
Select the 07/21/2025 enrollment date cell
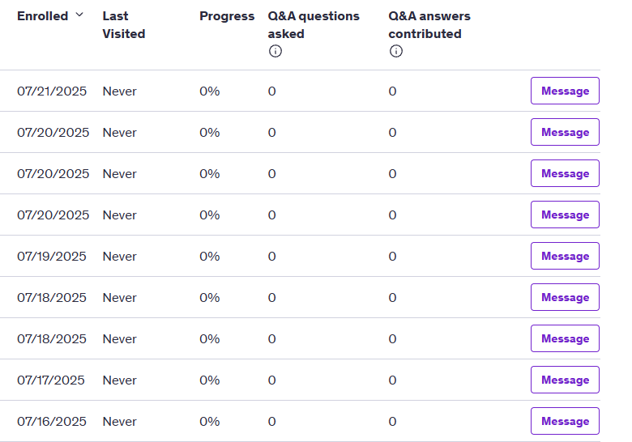pos(52,91)
